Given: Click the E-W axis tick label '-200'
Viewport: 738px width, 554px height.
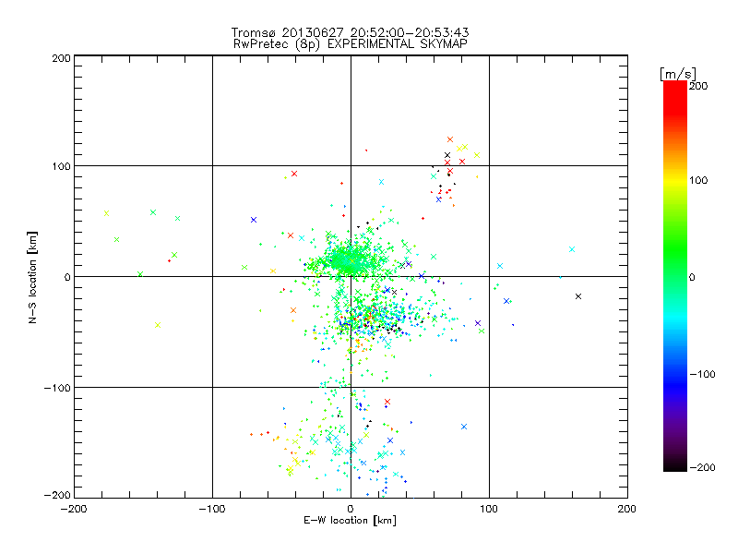Looking at the screenshot, I should click(74, 509).
